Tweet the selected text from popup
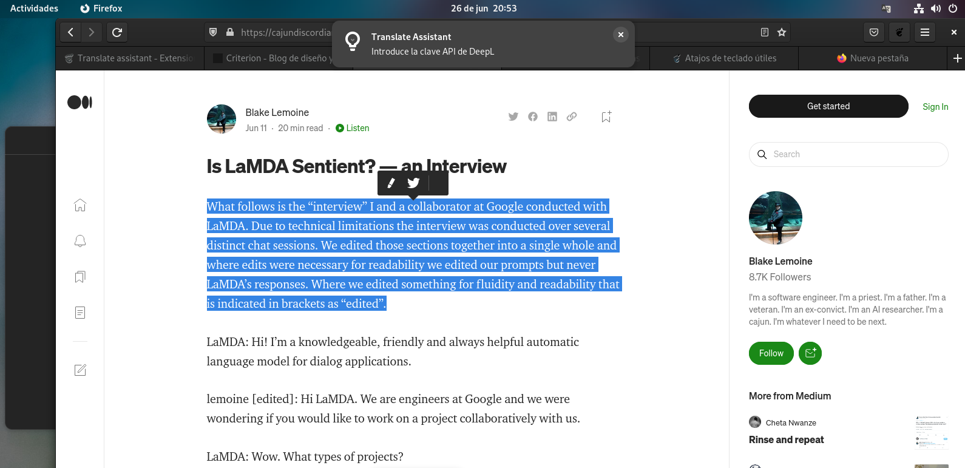The image size is (965, 468). [x=413, y=183]
